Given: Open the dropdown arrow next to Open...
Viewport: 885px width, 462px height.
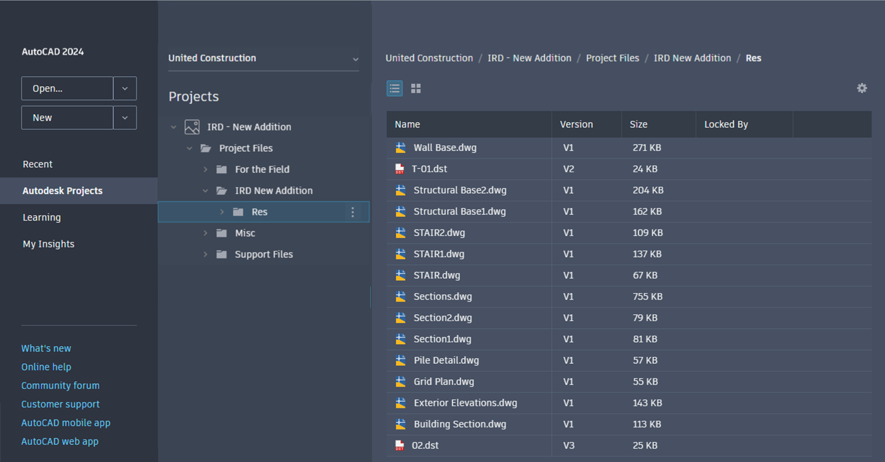Looking at the screenshot, I should pos(125,88).
